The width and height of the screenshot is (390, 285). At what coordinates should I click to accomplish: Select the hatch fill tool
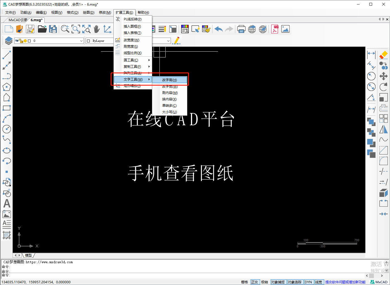[7, 235]
